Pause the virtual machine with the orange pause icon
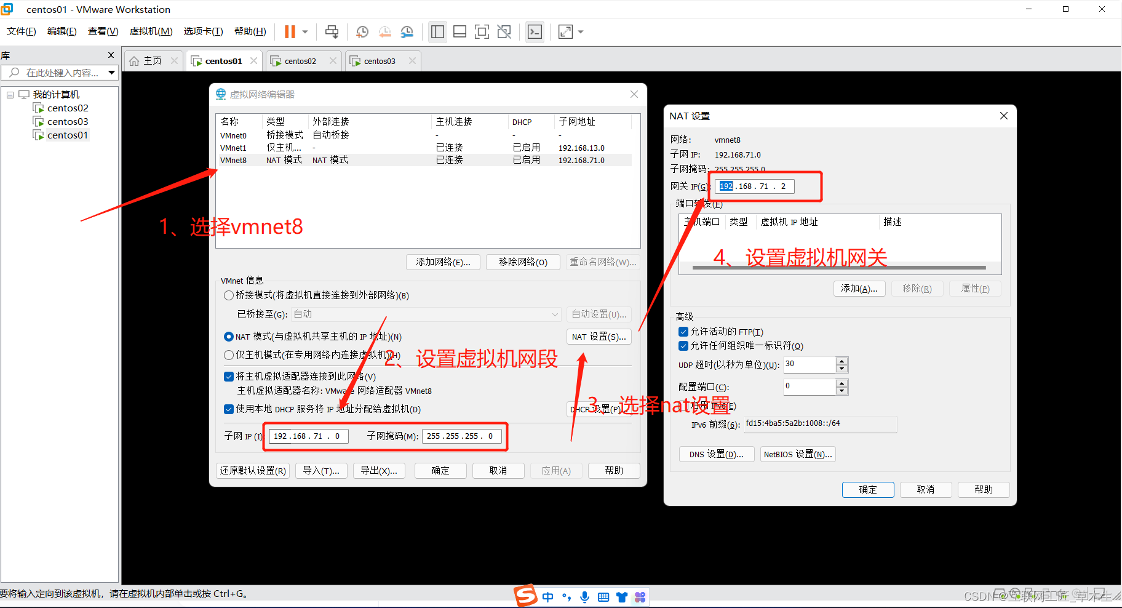 click(x=290, y=31)
